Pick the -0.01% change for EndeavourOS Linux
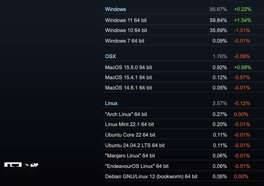This screenshot has width=264, height=186. [x=242, y=166]
